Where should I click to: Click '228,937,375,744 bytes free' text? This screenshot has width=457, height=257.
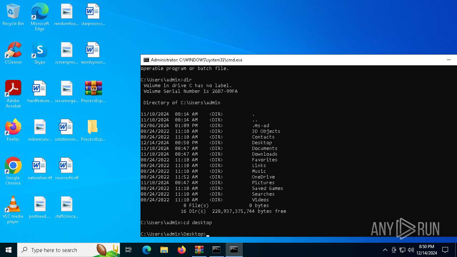[249, 211]
